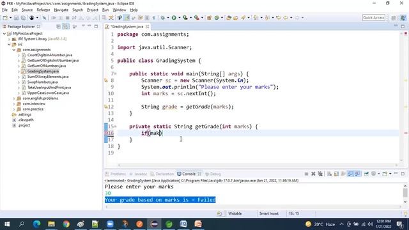
Task: Click Collapse All in Package Explorer
Action: pos(58,27)
